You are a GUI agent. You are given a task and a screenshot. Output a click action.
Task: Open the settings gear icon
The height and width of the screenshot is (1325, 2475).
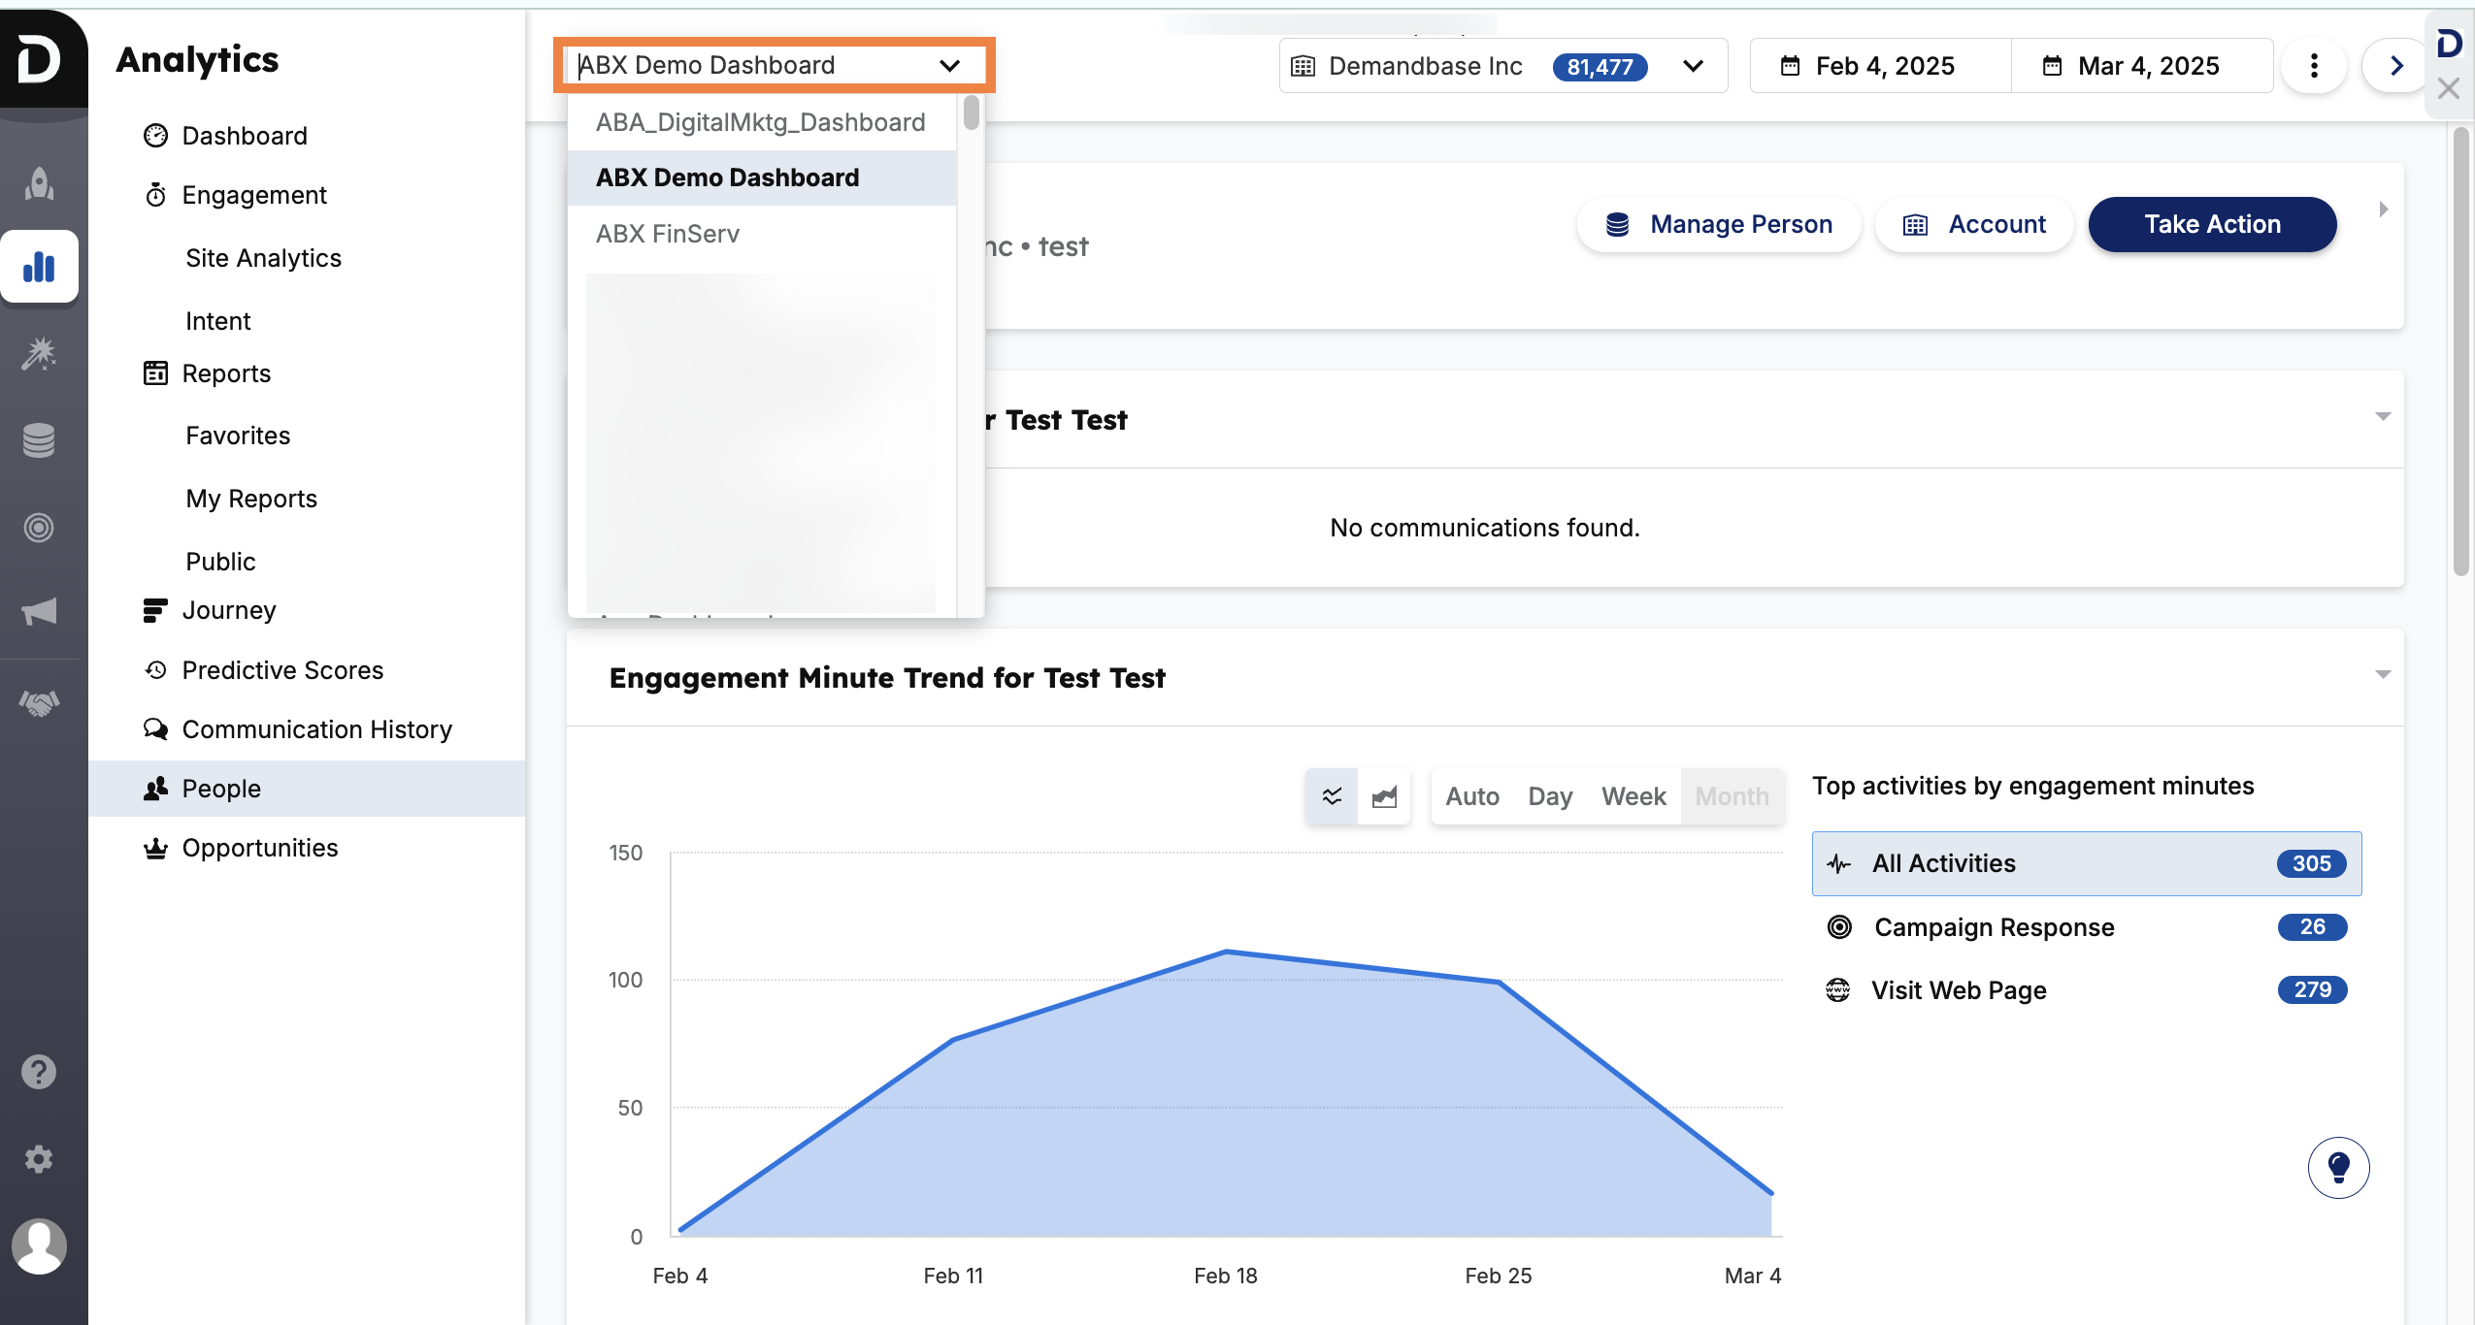pos(39,1159)
